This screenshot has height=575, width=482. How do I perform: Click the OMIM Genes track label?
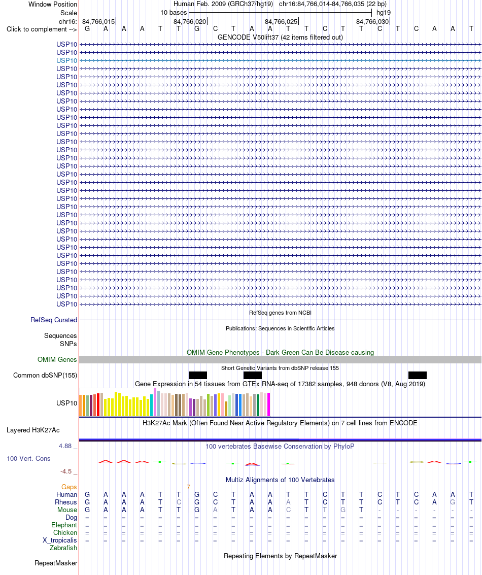[x=57, y=359]
